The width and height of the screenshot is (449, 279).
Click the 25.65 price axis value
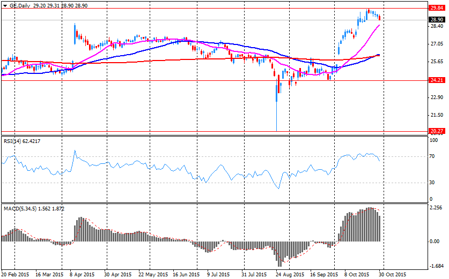click(x=437, y=62)
